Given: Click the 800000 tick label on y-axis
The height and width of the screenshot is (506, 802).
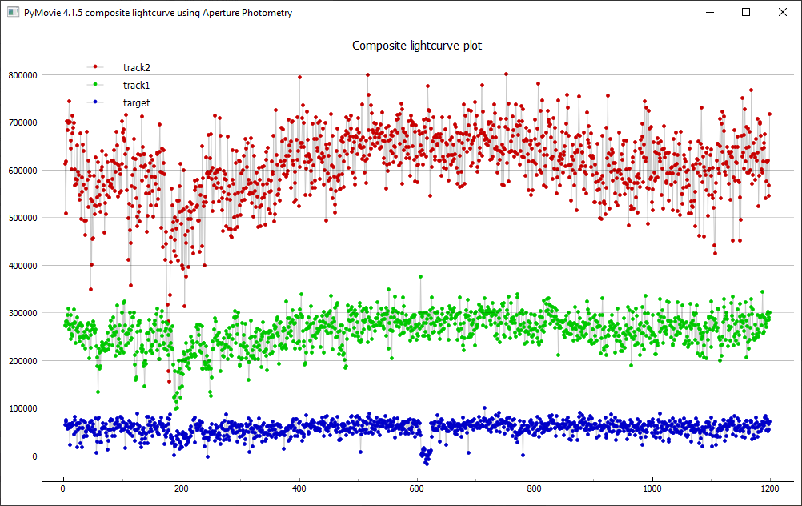Looking at the screenshot, I should coord(20,75).
